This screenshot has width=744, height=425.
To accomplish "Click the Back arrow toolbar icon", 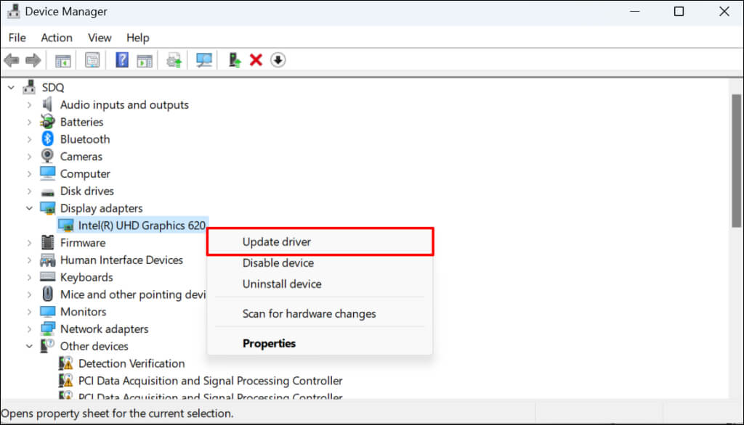I will pos(12,60).
